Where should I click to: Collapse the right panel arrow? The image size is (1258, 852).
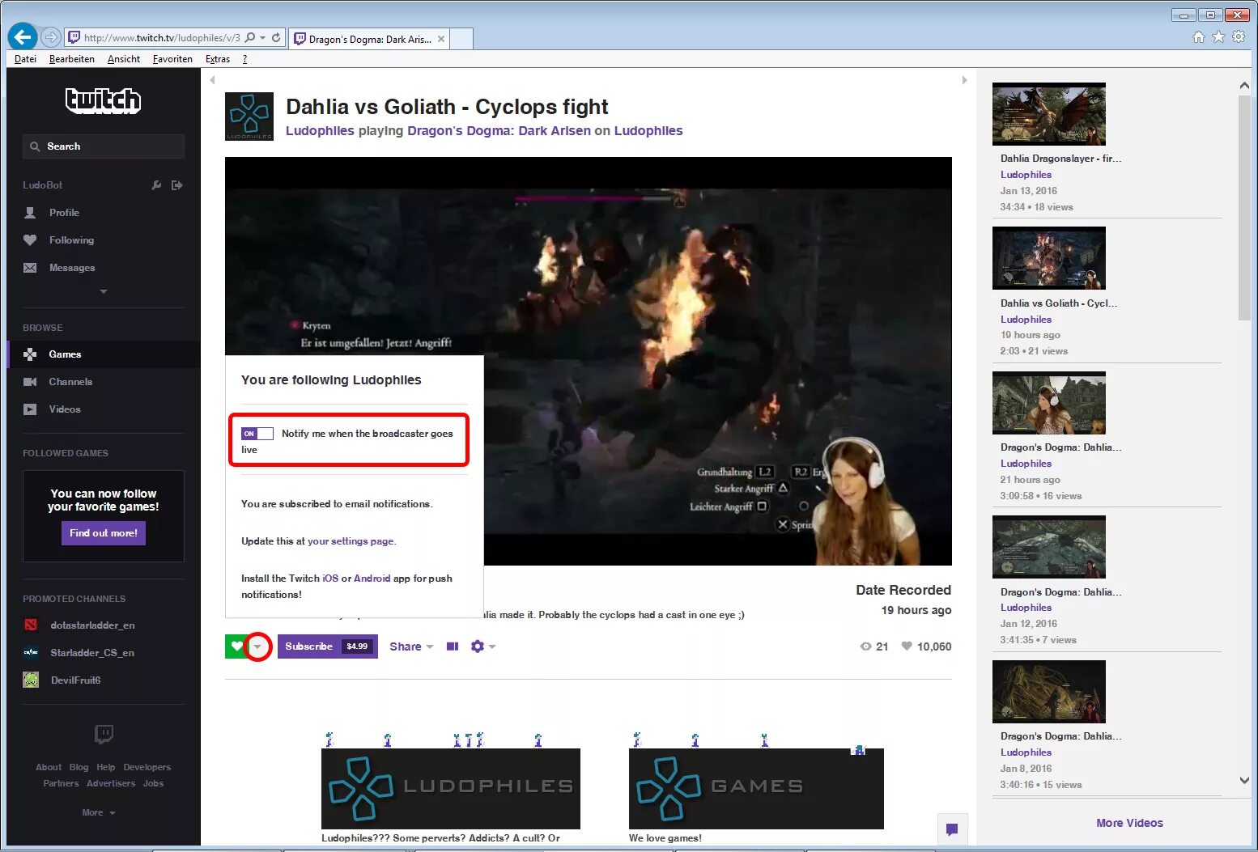tap(964, 80)
